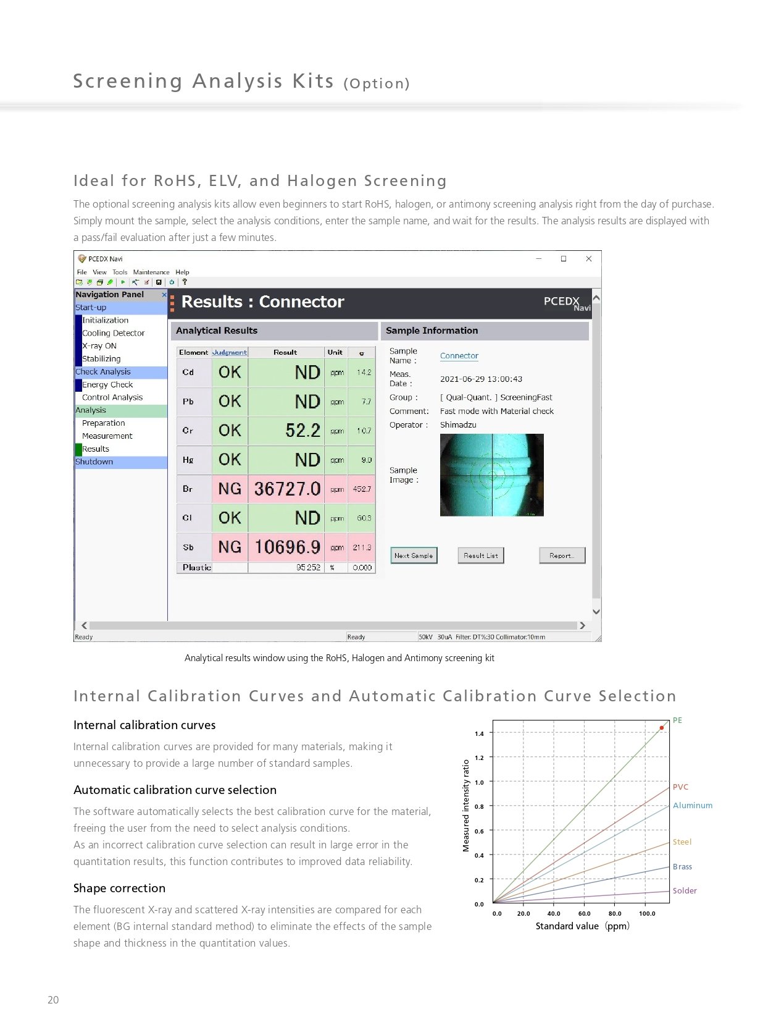Click the green play toolbar icon
The image size is (784, 1022).
pyautogui.click(x=123, y=282)
